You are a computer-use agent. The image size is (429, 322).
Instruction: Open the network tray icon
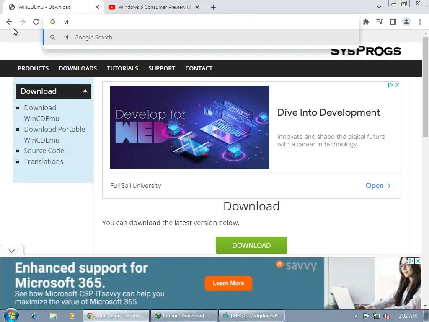377,316
